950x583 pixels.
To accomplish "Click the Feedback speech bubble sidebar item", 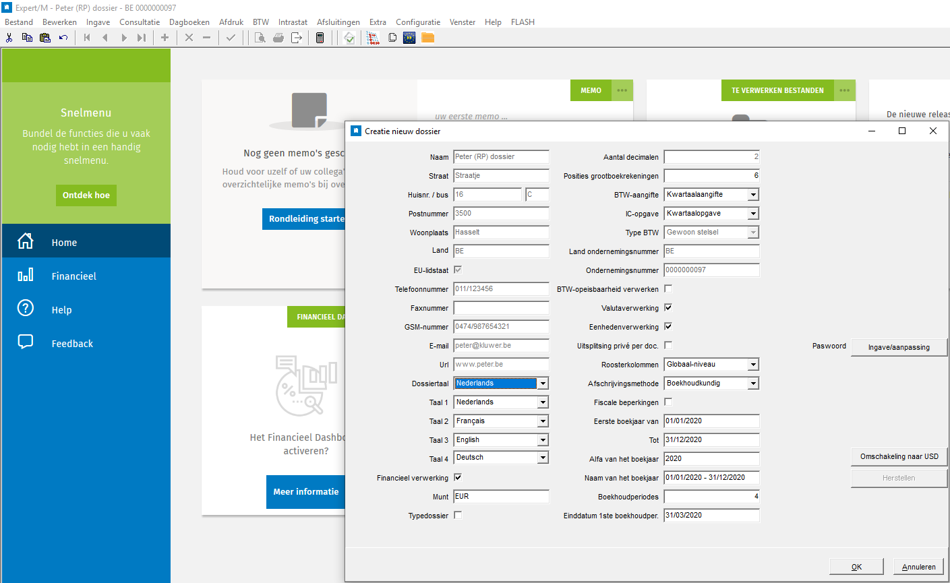I will pos(72,344).
